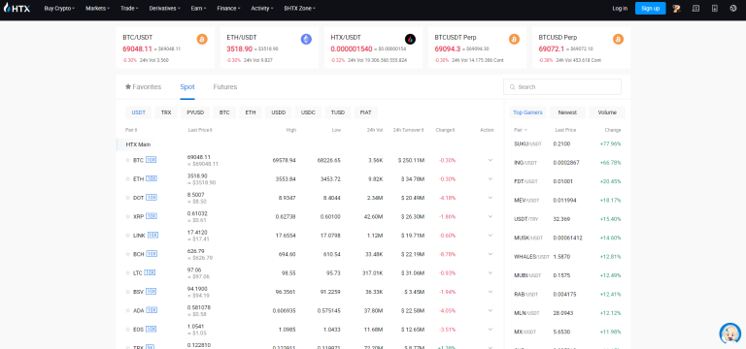
Task: Click the Bitcoin icon on BTCUSDT Perp card
Action: coord(514,39)
